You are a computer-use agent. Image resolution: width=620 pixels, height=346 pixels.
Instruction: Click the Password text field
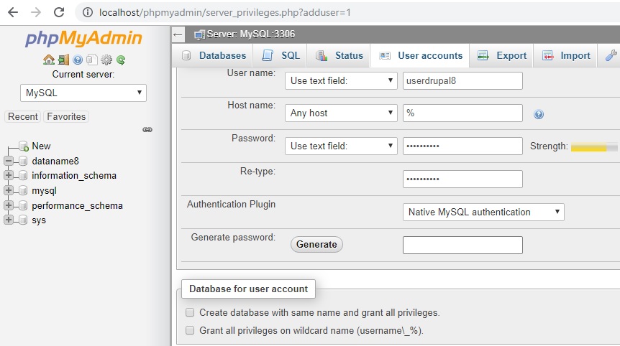(462, 146)
